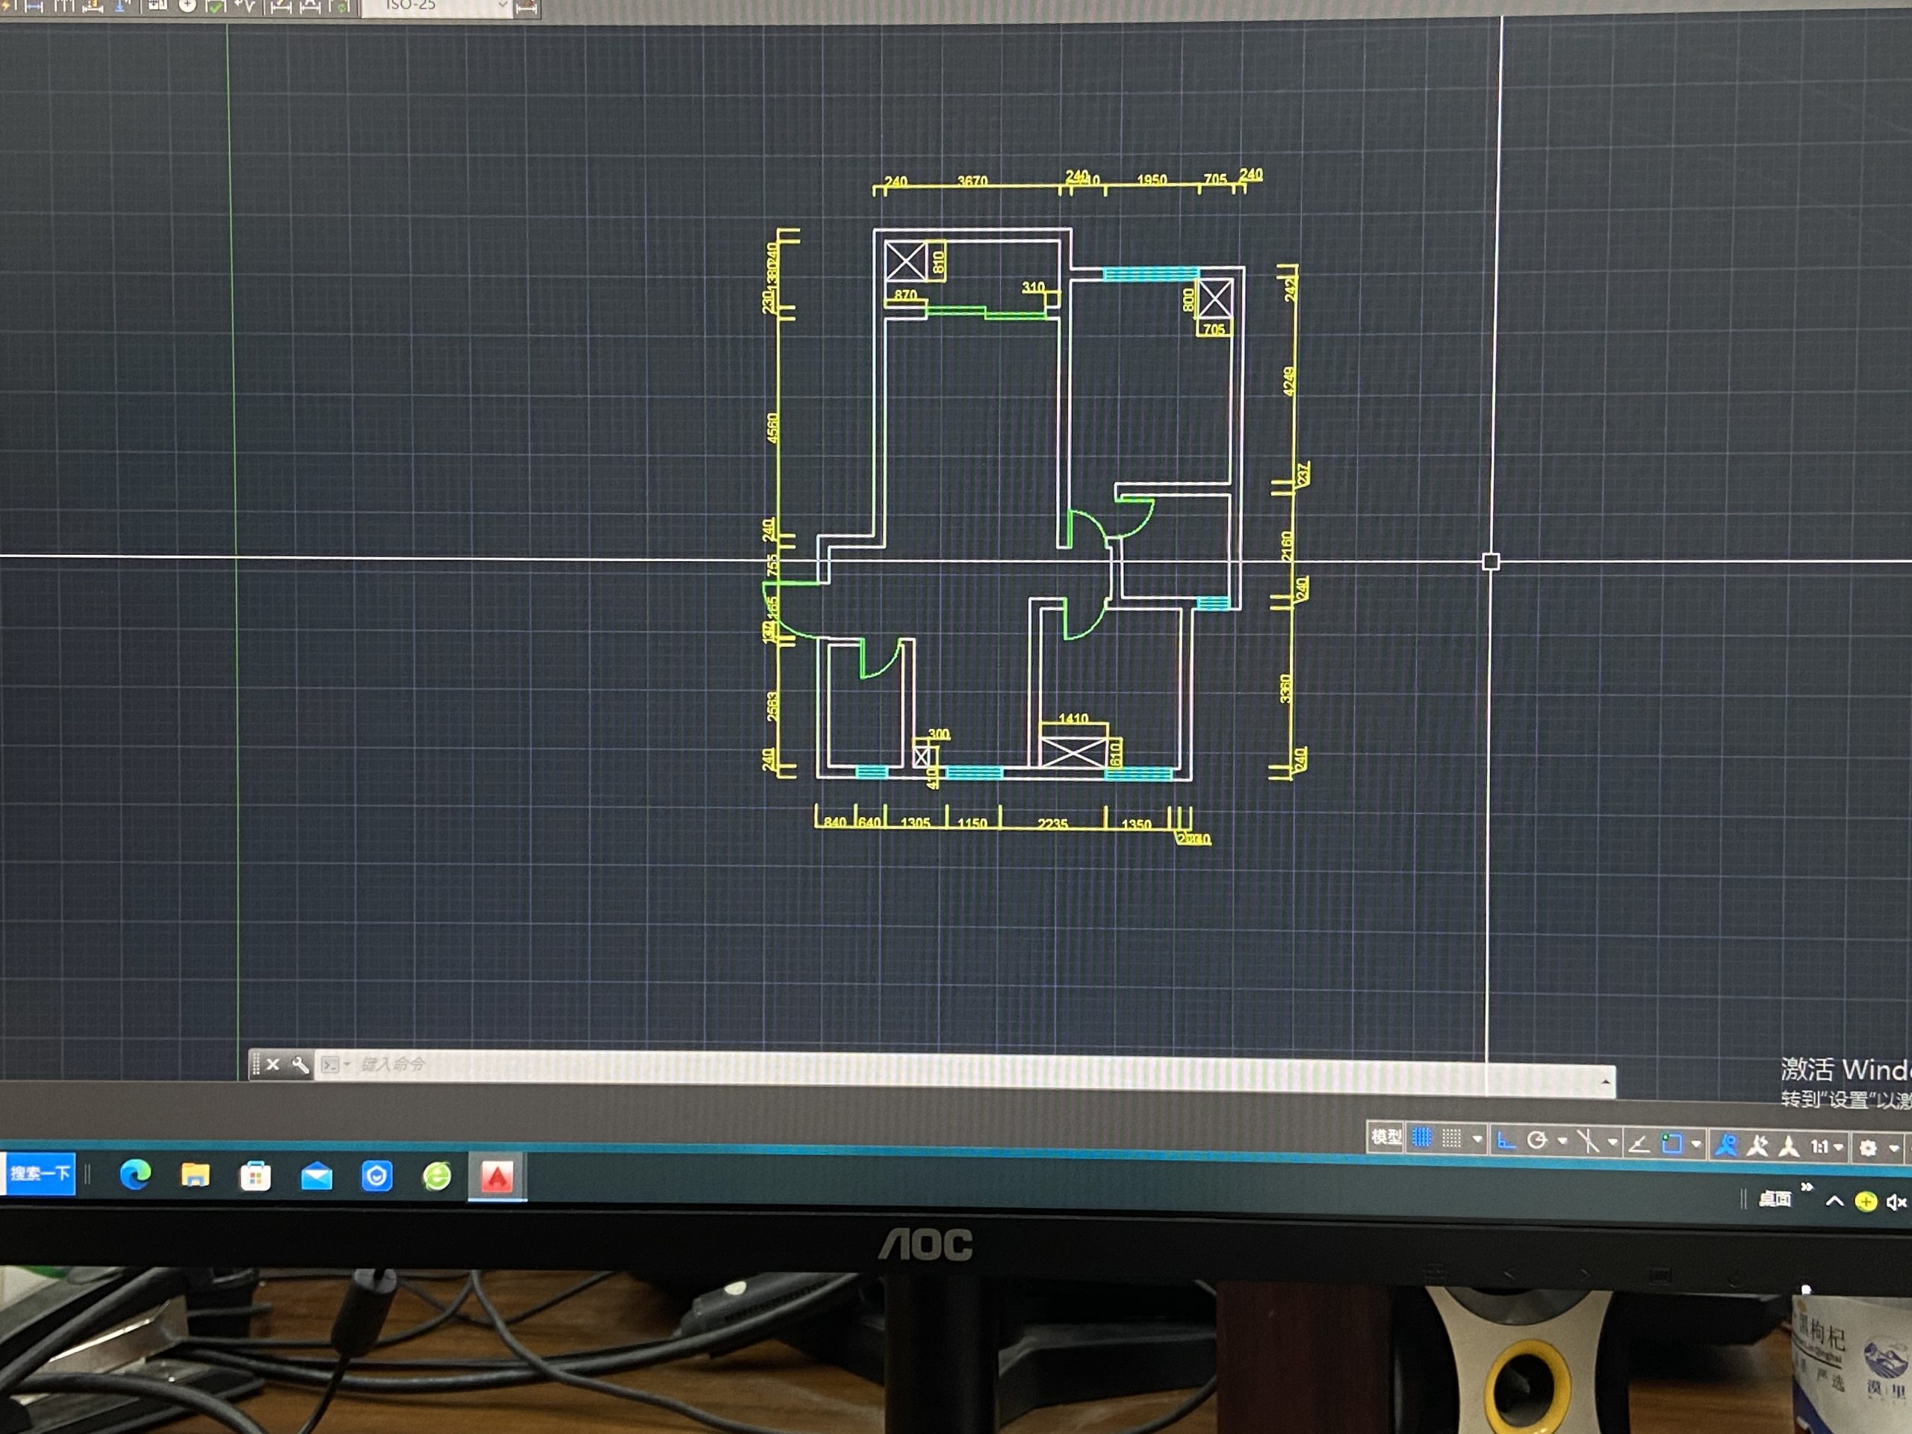Toggle snap mode dotted grid icon
1912x1434 pixels.
1451,1138
